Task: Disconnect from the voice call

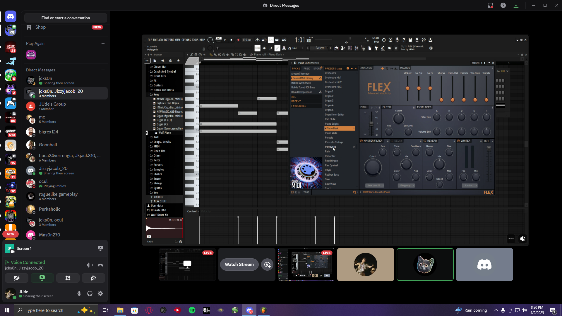Action: (x=100, y=265)
